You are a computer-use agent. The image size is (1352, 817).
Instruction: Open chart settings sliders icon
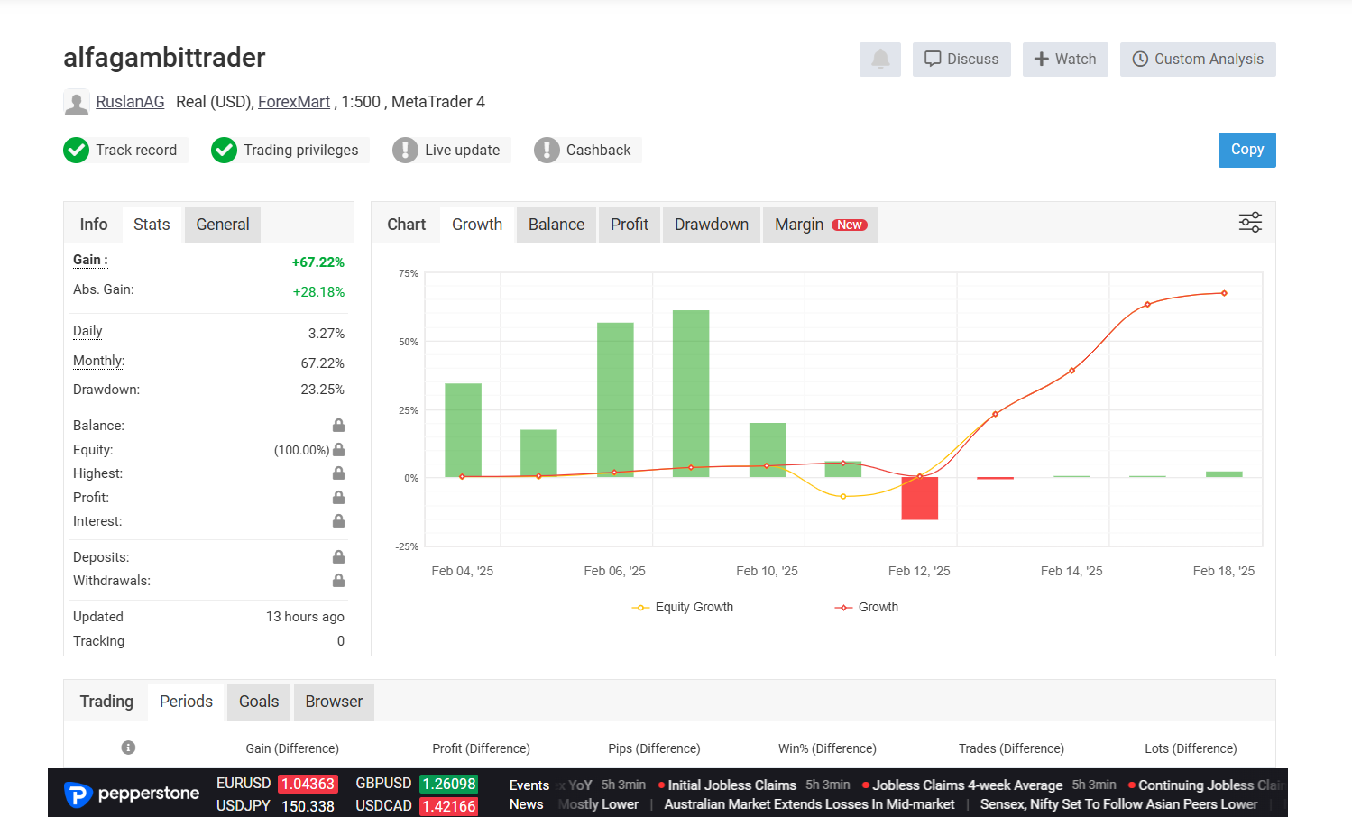[x=1250, y=223]
